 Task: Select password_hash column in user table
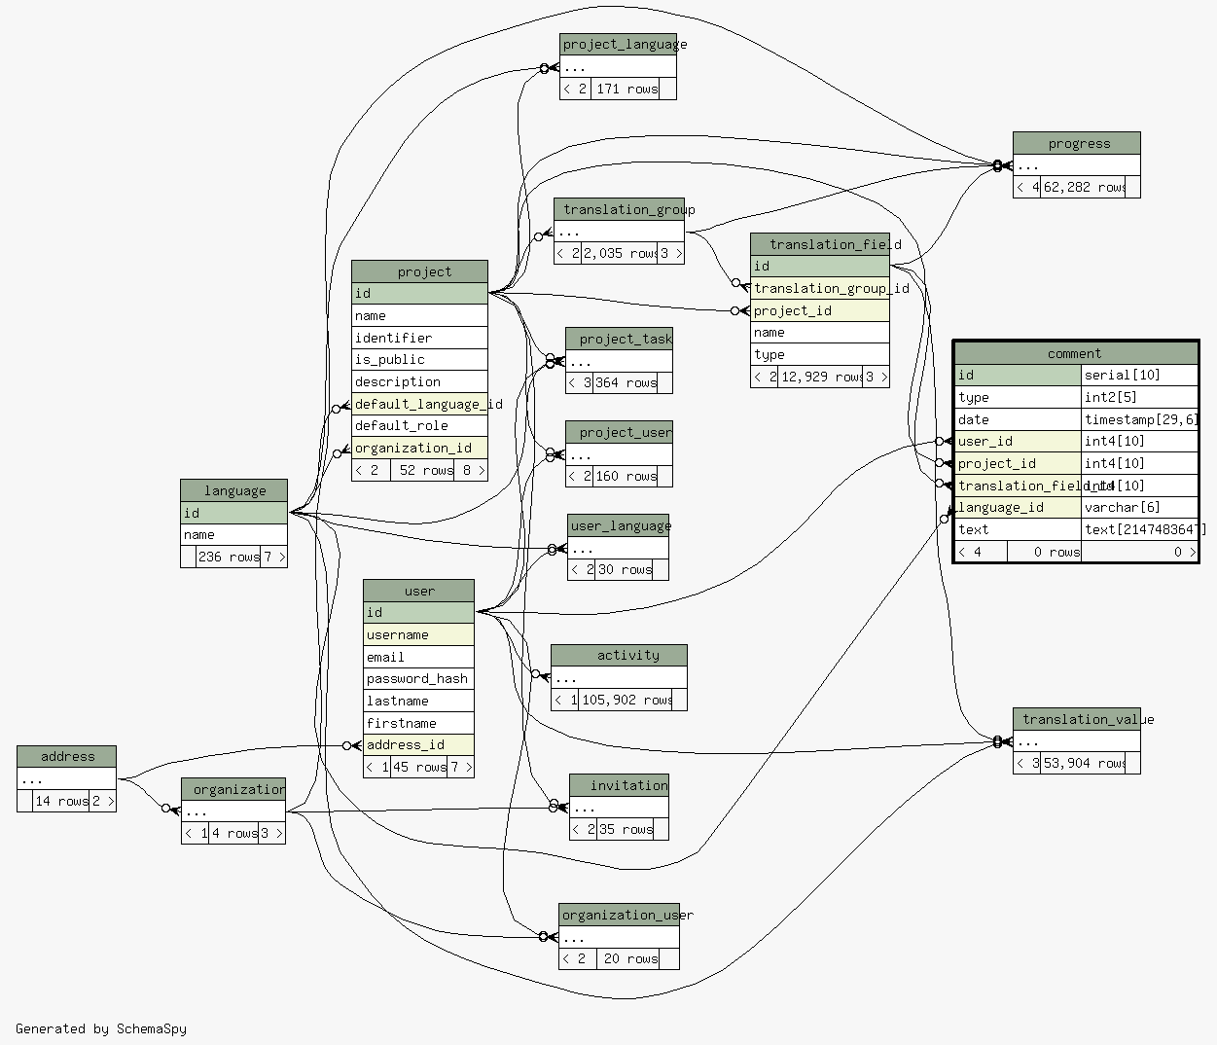[x=418, y=678]
